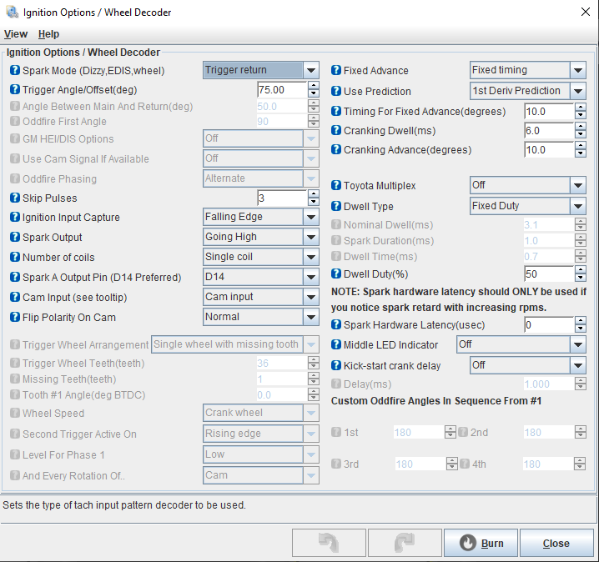Click the Burn button
This screenshot has height=562, width=599.
[x=481, y=543]
